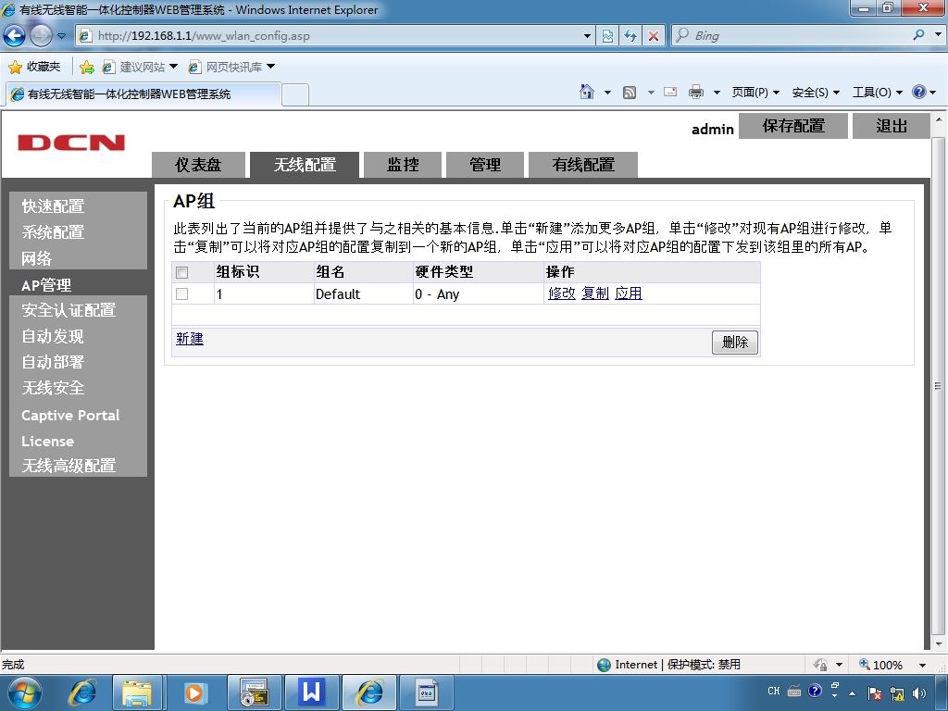Click the Home icon in command bar
The image size is (948, 711).
pos(586,92)
